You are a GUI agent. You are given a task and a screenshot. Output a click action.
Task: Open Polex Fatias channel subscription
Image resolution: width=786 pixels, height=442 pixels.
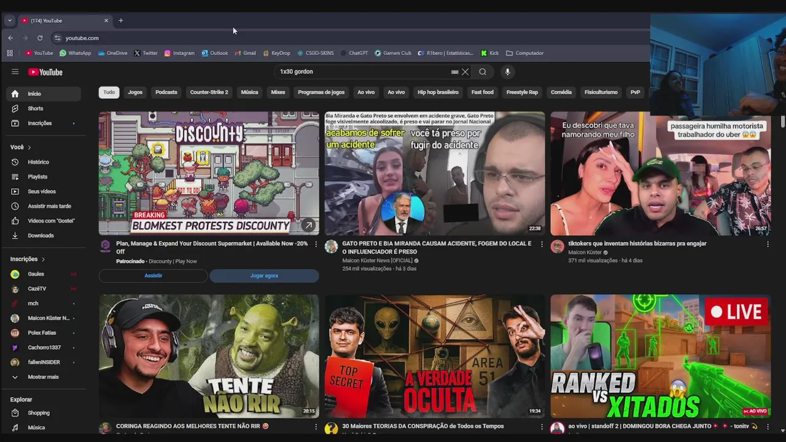43,333
